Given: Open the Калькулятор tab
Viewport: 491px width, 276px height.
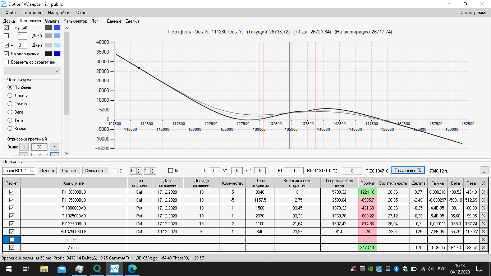Looking at the screenshot, I should [x=75, y=21].
